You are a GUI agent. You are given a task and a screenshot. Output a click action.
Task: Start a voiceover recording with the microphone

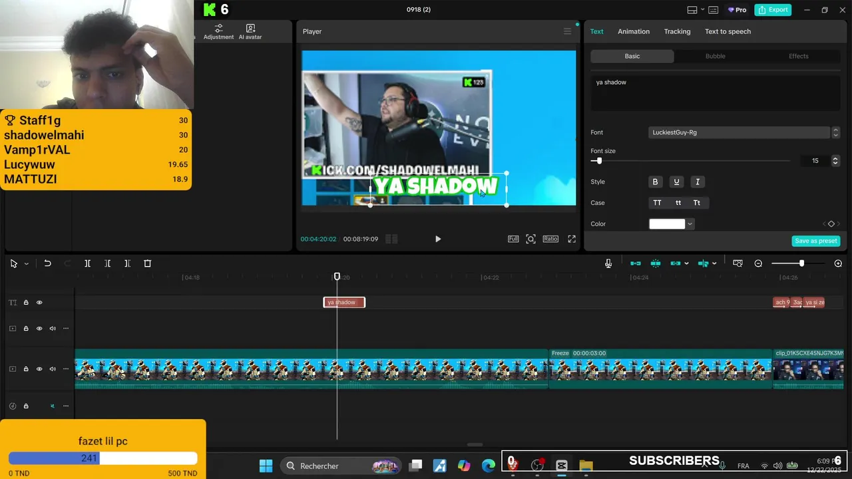608,263
